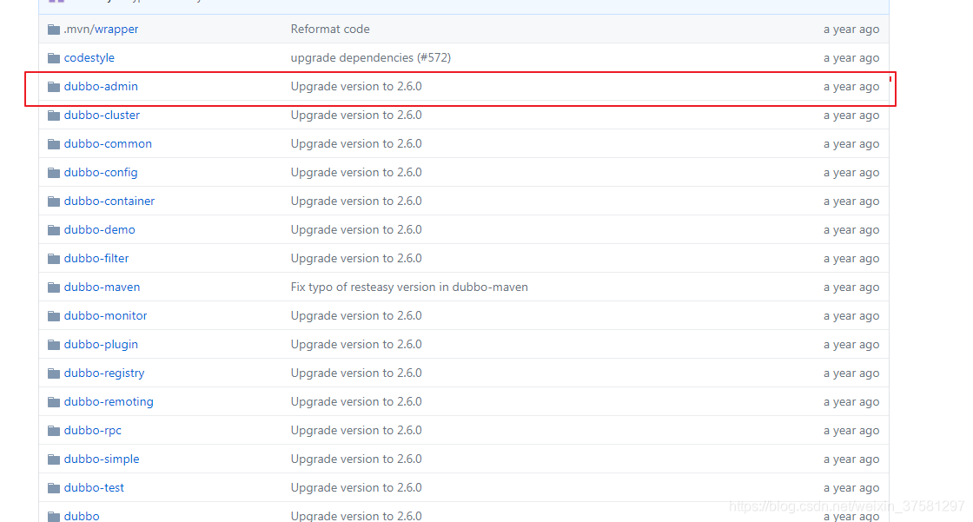
Task: Open the dubbo-test folder
Action: pos(94,487)
